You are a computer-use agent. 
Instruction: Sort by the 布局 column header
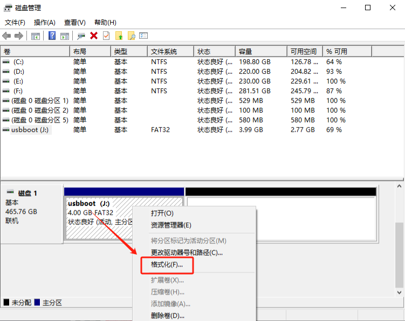click(90, 51)
